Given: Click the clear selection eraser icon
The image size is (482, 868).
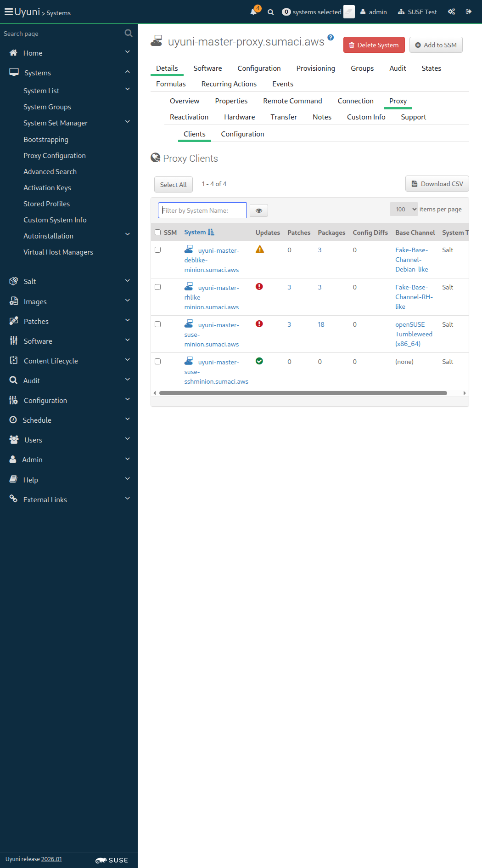Looking at the screenshot, I should 349,12.
